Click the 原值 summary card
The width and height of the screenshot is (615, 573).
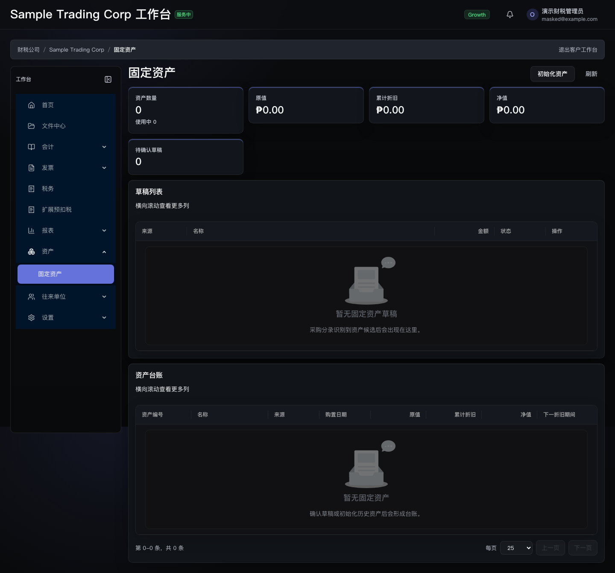pos(306,105)
